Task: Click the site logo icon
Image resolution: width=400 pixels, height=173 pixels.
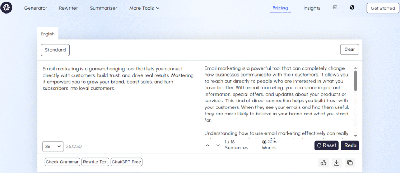Action: click(7, 8)
